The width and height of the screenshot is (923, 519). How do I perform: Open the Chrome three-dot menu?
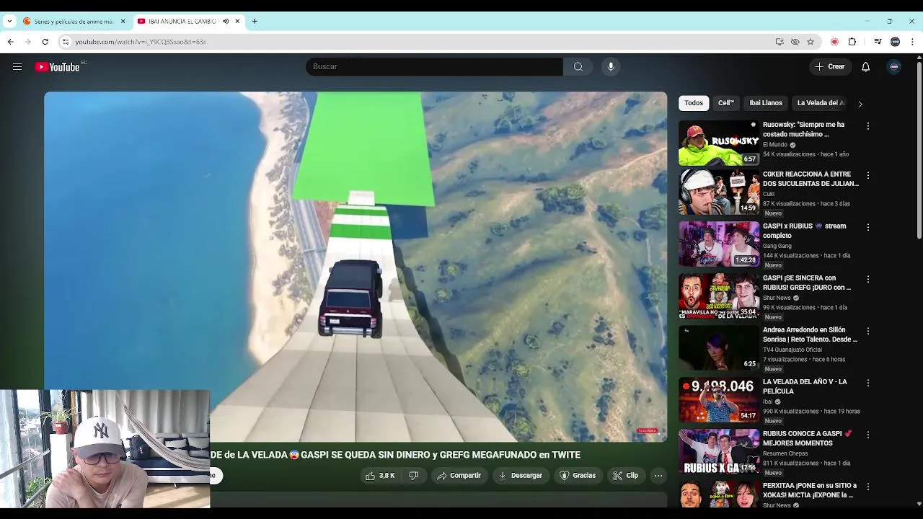(x=912, y=42)
